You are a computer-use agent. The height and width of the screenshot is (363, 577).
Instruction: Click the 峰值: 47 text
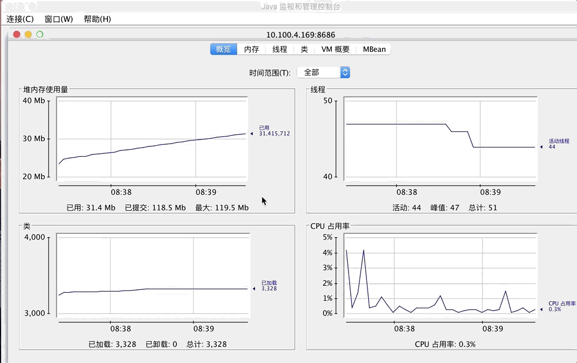point(445,208)
